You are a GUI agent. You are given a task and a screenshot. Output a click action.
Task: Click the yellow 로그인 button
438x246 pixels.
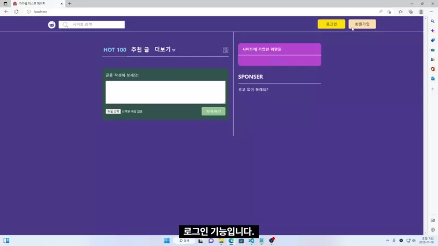point(331,24)
